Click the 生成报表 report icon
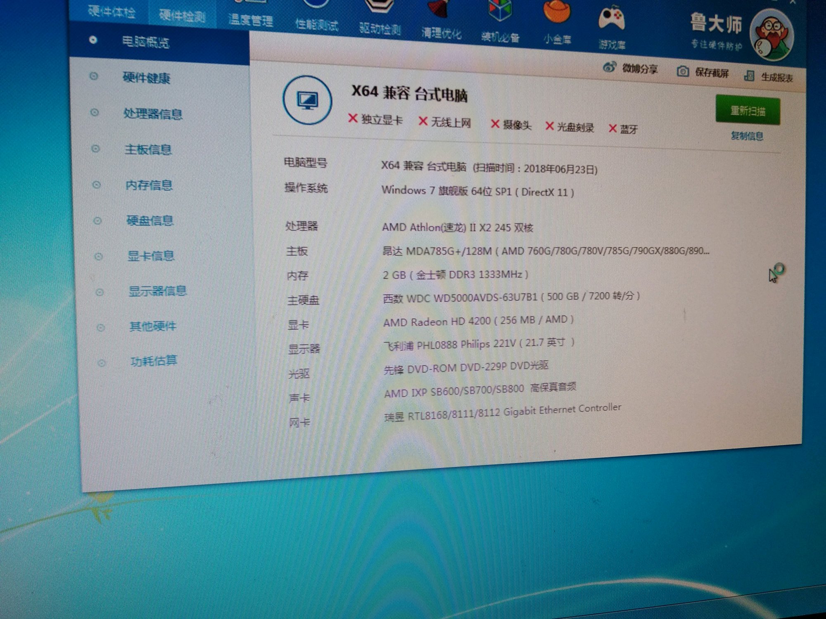This screenshot has width=826, height=619. (749, 76)
